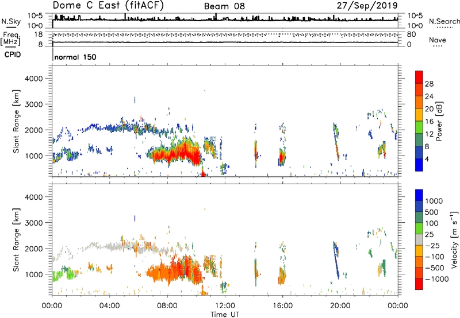The image size is (460, 318).
Task: Click the 'N.Sky' legend label
Action: (x=11, y=22)
